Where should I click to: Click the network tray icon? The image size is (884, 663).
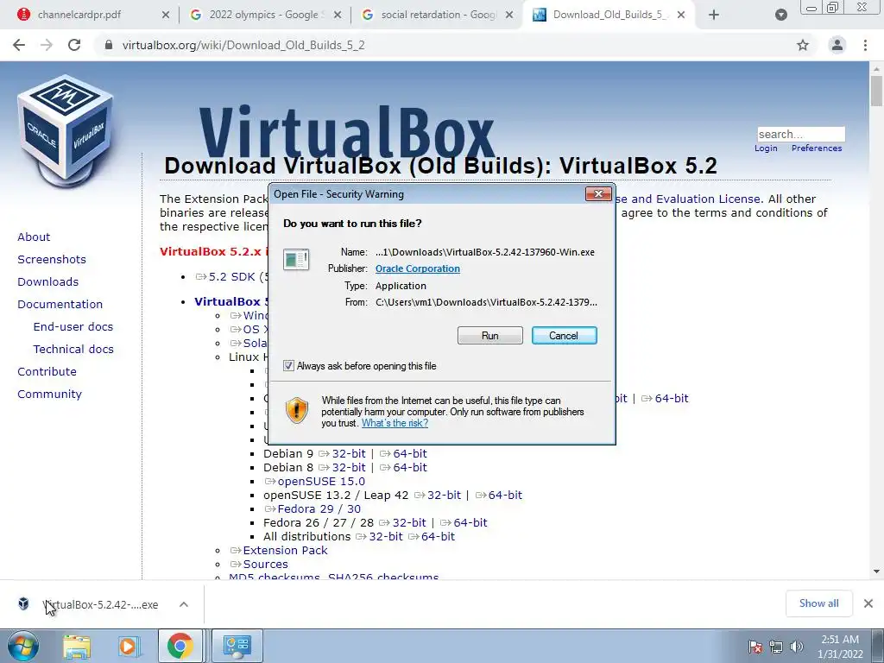click(x=776, y=647)
